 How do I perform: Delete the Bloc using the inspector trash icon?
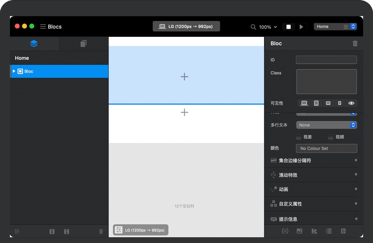coord(355,43)
